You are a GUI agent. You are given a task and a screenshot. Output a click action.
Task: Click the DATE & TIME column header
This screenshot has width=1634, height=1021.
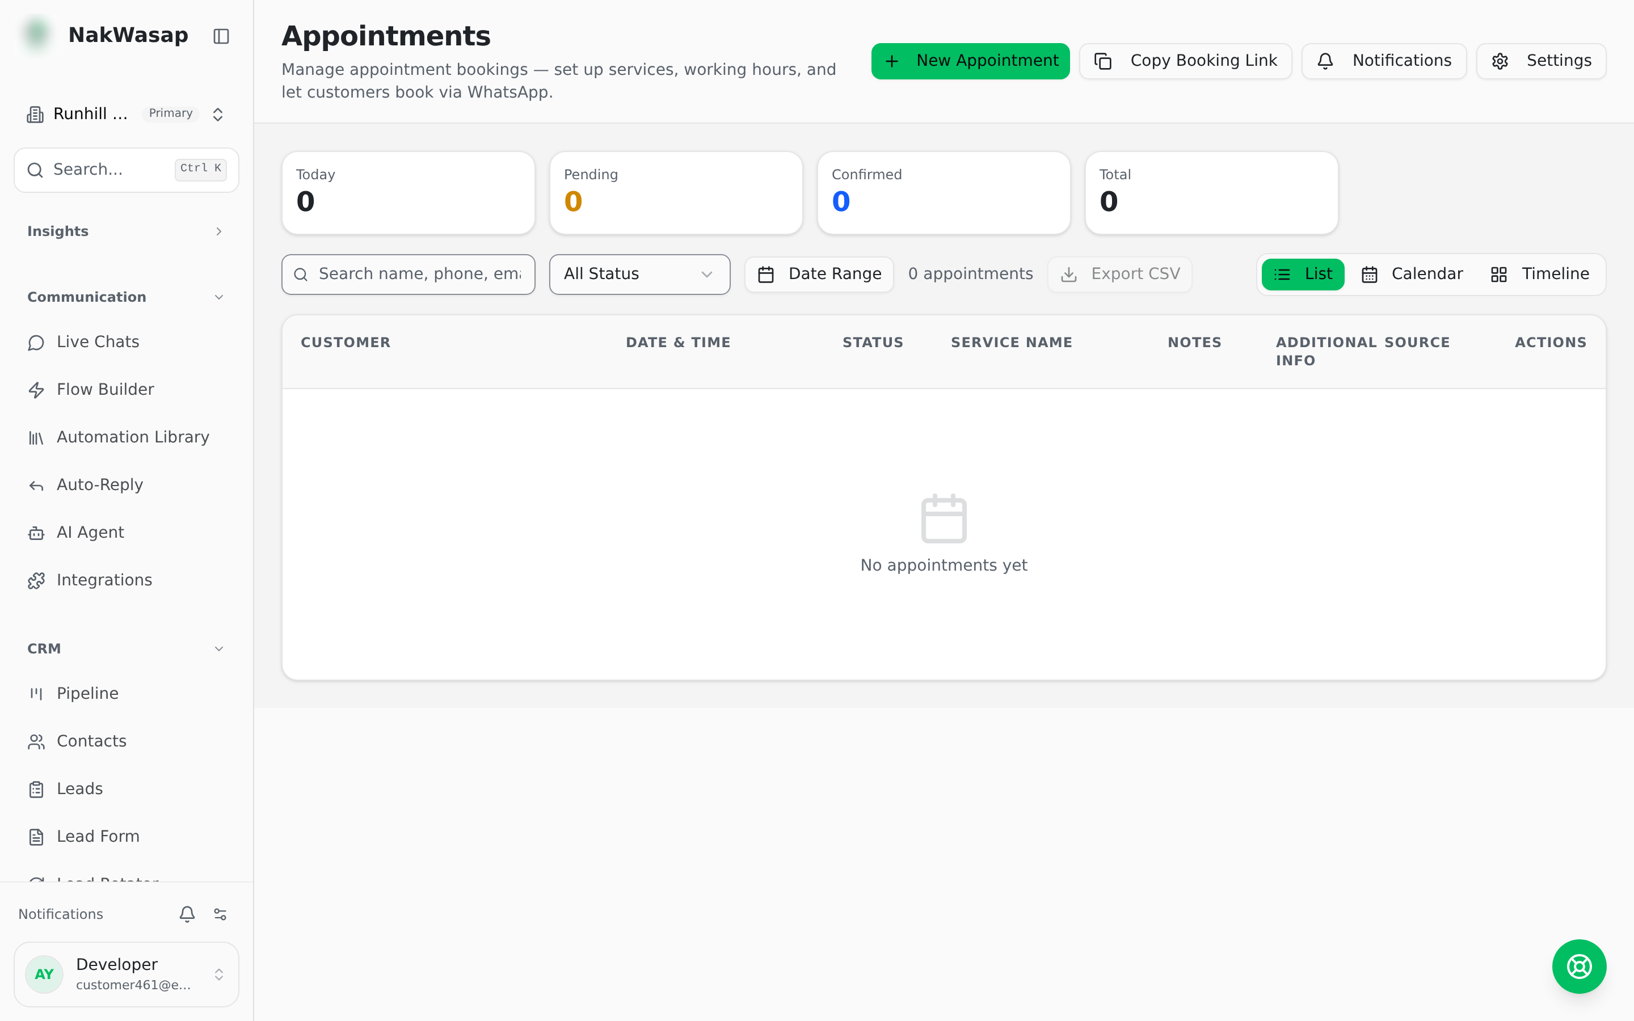point(678,343)
